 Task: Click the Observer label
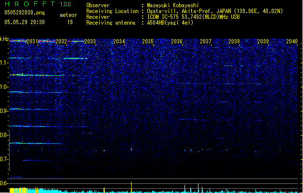click(98, 5)
